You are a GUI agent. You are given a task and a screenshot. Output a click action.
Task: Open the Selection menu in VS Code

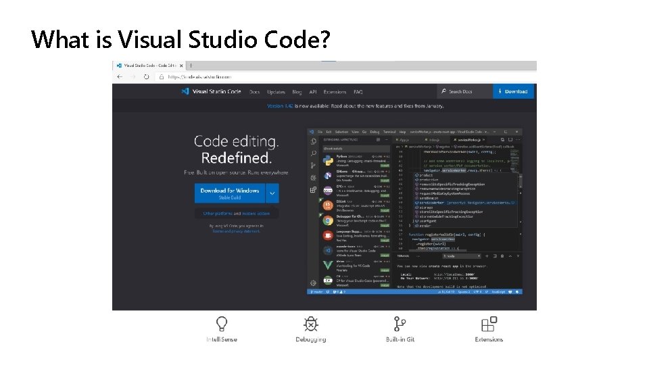341,132
